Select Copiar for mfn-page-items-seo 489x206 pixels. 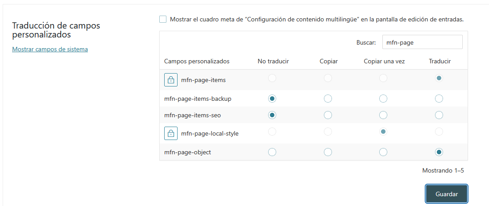(328, 115)
